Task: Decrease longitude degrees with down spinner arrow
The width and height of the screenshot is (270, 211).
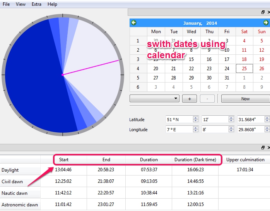Action: [x=196, y=131]
